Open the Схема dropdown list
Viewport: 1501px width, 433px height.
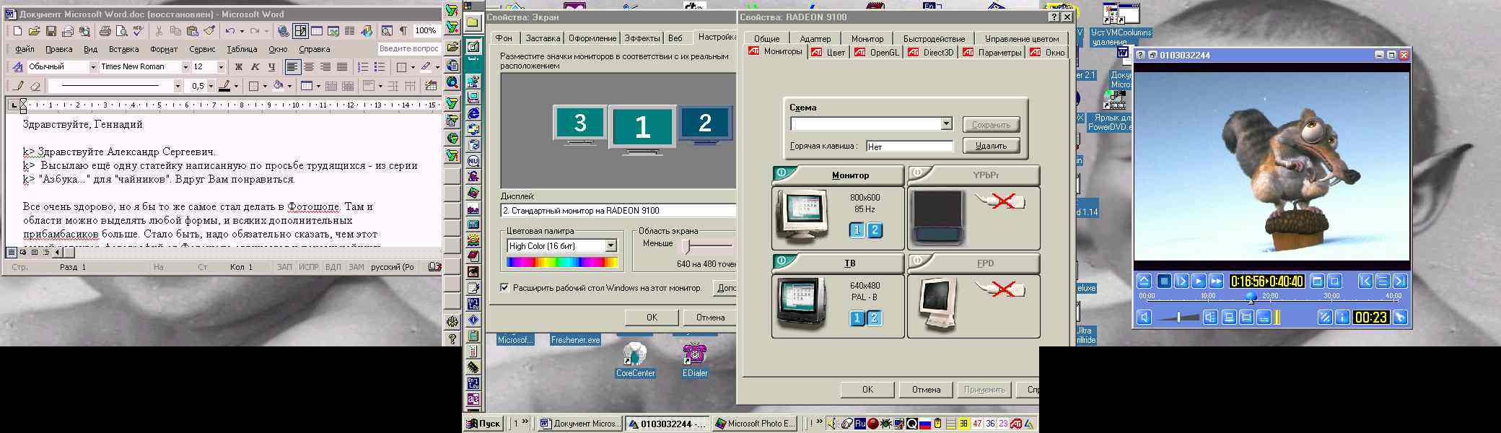(946, 124)
